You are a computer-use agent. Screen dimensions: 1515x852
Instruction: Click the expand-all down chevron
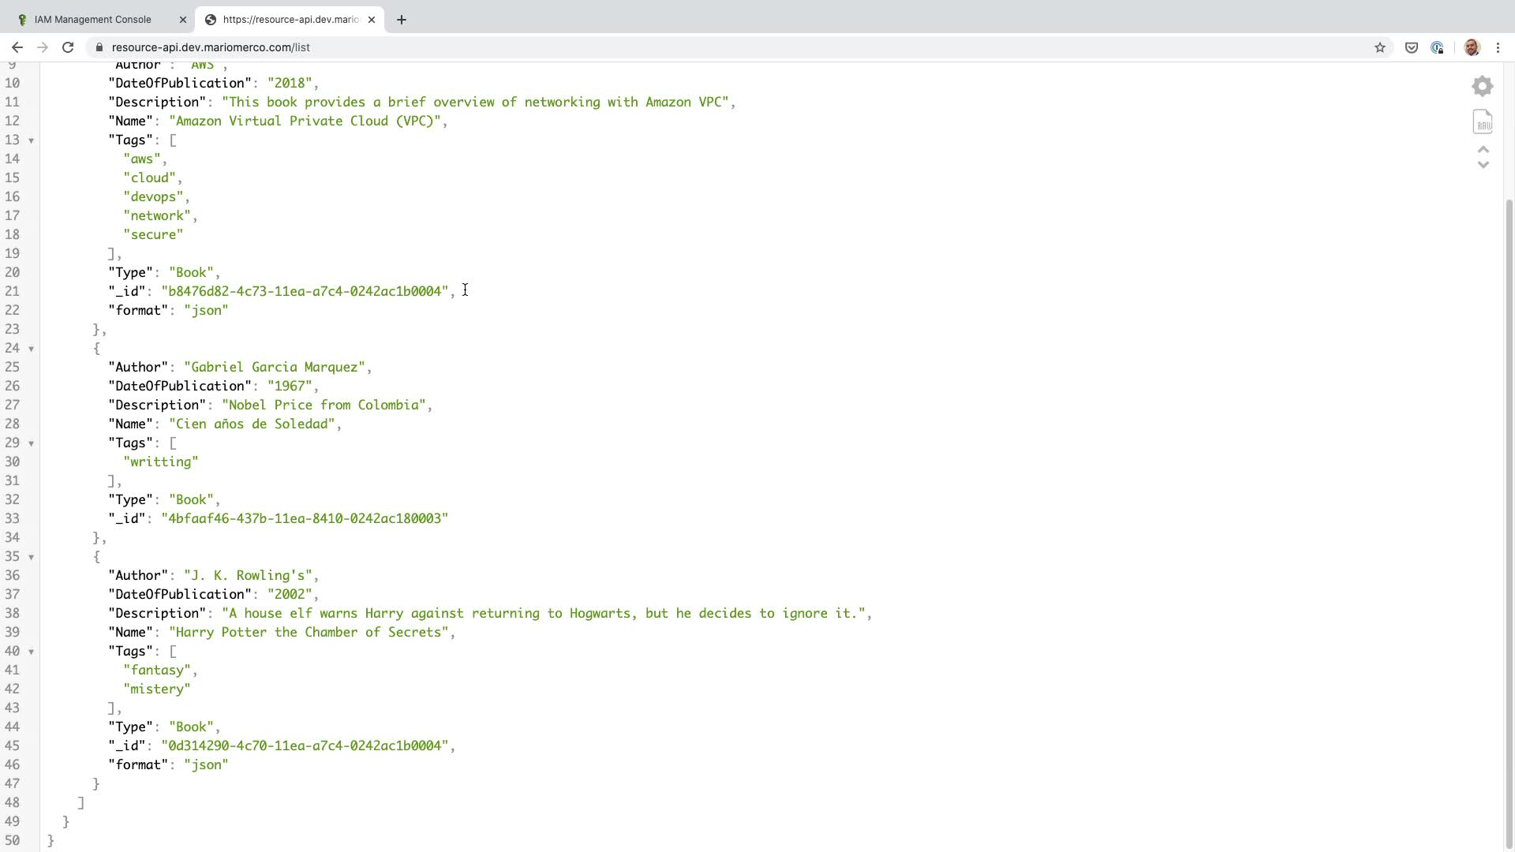tap(1483, 164)
